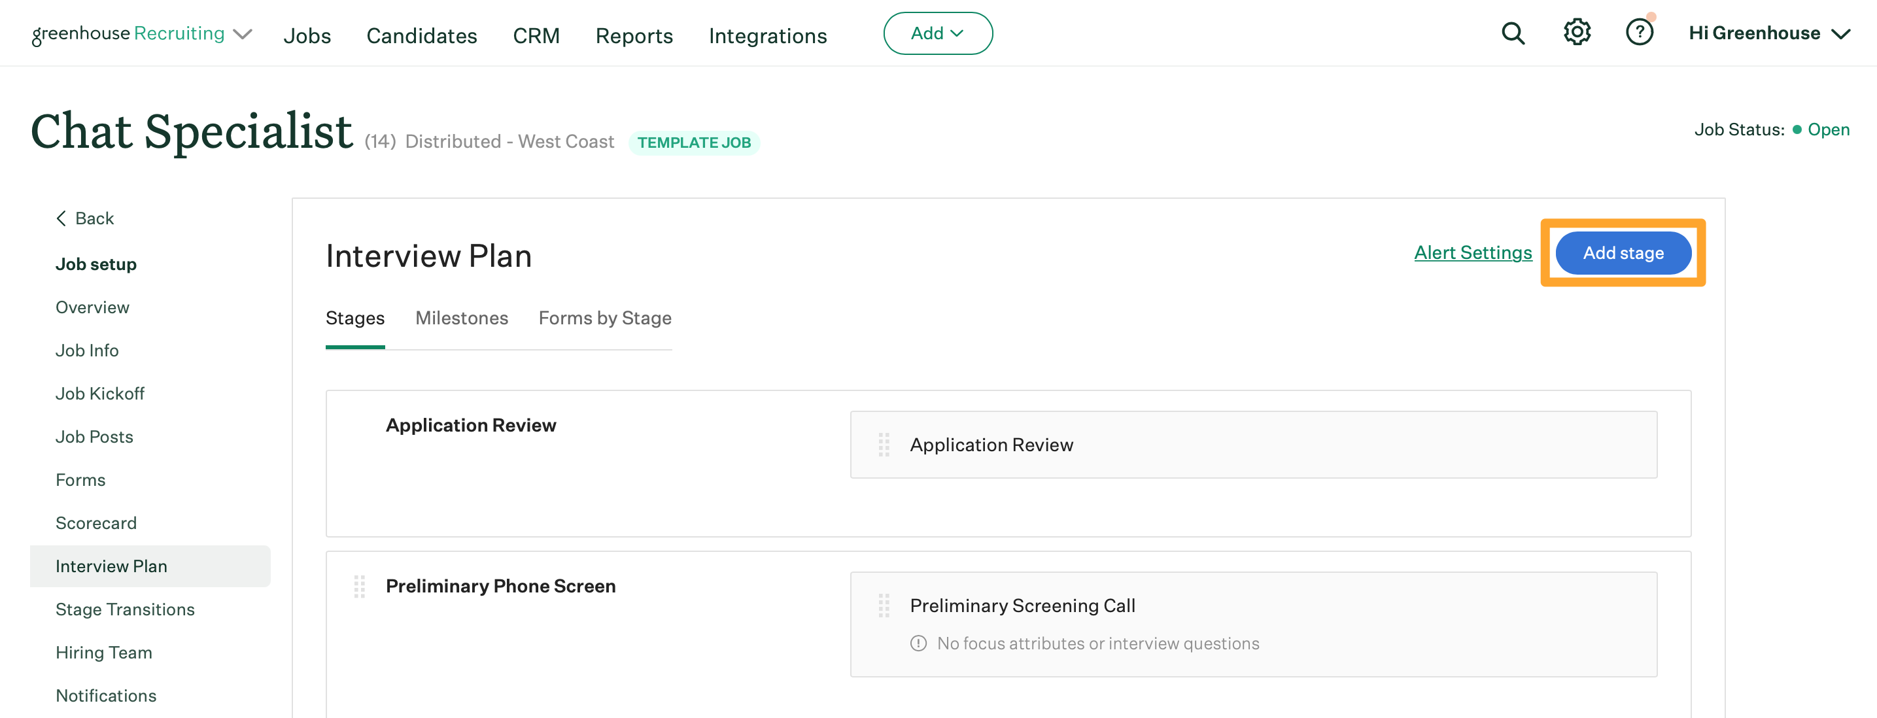The width and height of the screenshot is (1877, 718).
Task: Open the Jobs menu
Action: pyautogui.click(x=307, y=36)
